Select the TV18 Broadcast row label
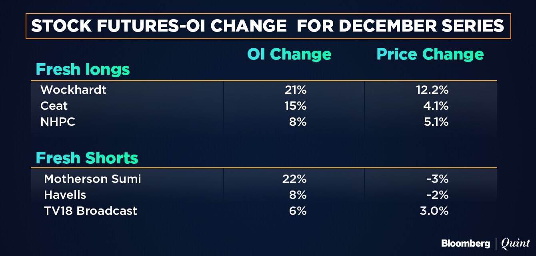The image size is (536, 256). pyautogui.click(x=90, y=211)
